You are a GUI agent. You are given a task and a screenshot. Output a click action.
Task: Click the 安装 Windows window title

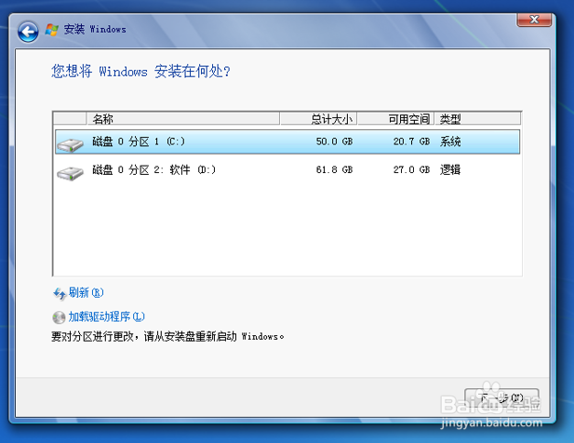coord(95,29)
